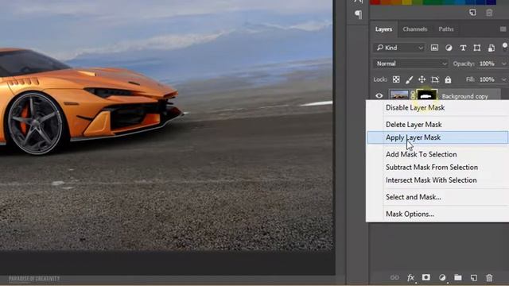Delete layer using Layers panel trash icon
Viewport: 509px width, 286px height.
click(x=489, y=277)
